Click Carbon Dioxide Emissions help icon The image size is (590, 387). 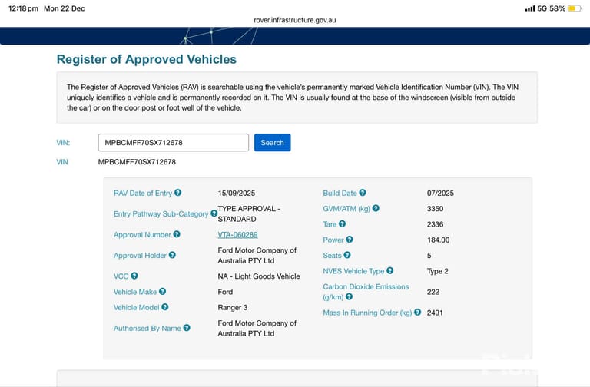tap(350, 296)
